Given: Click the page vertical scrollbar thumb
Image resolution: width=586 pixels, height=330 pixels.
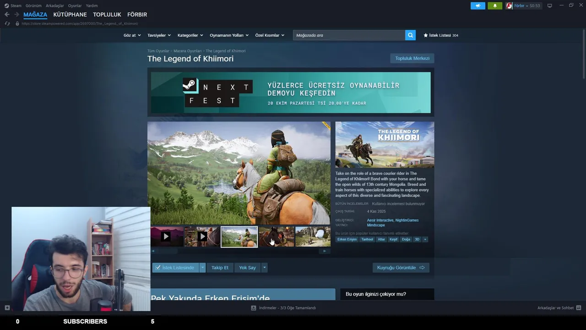Looking at the screenshot, I should [584, 54].
